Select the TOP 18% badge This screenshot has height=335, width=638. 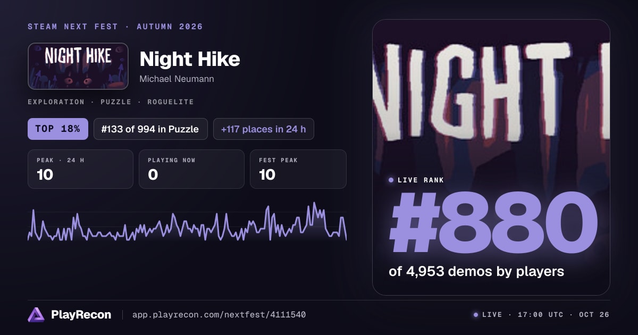click(x=58, y=129)
